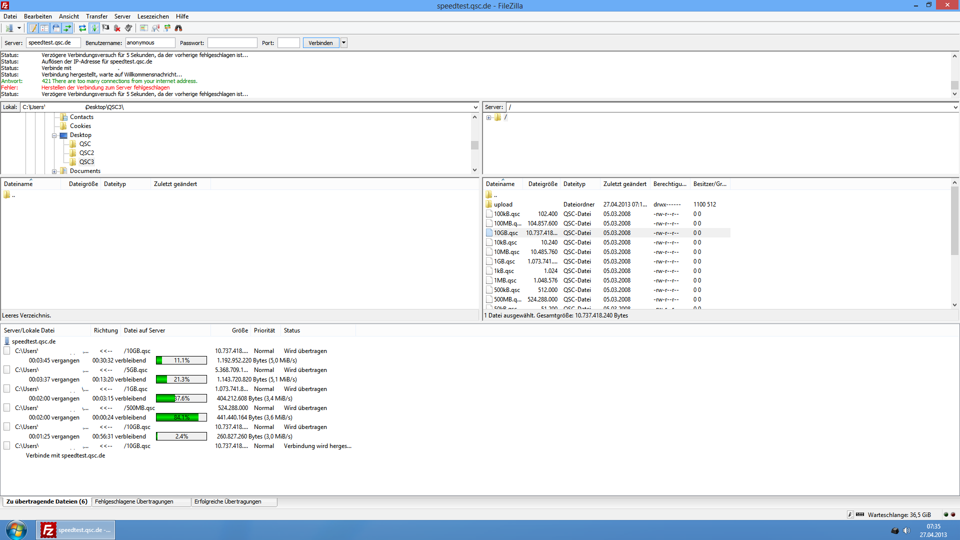The image size is (960, 540).
Task: Click the binoculars file search icon
Action: pyautogui.click(x=178, y=28)
